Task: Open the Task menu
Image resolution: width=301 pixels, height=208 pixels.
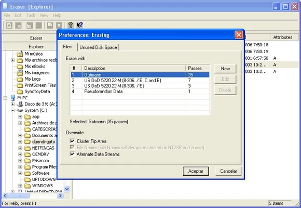Action: (31, 16)
